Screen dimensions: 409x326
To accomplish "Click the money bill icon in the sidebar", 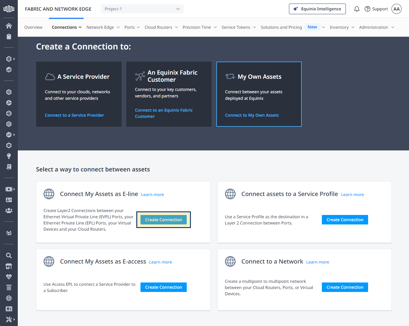I will pos(9,189).
